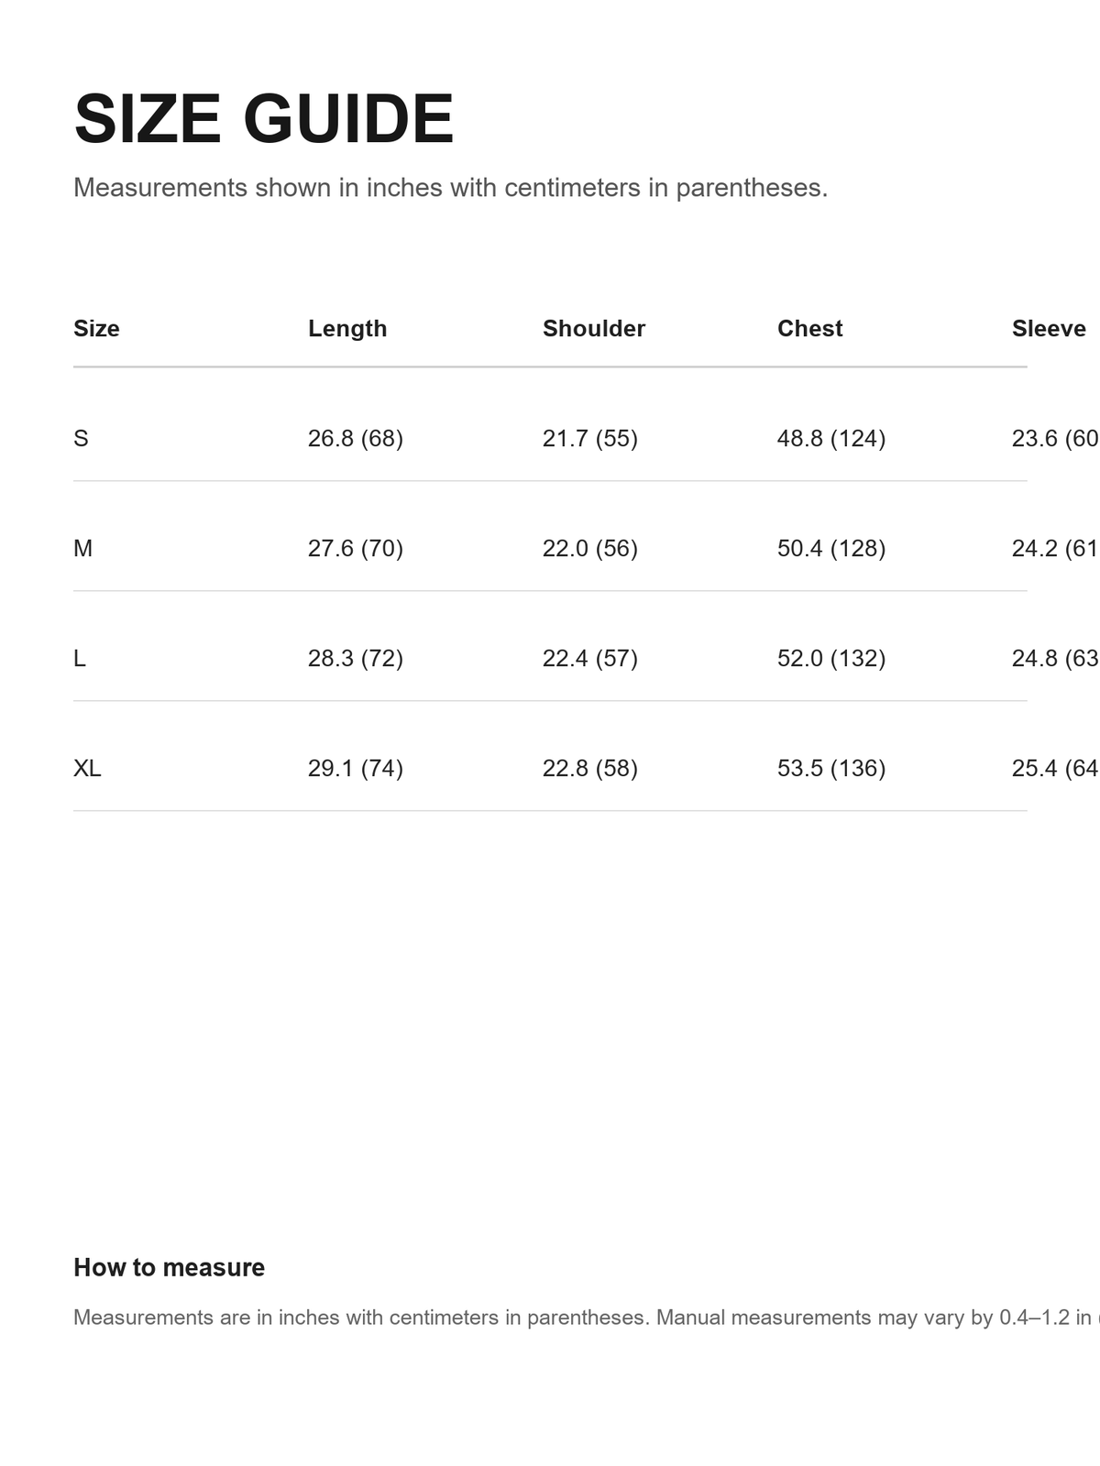
Task: Click the 22.0 (56) shoulder value
Action: point(590,548)
